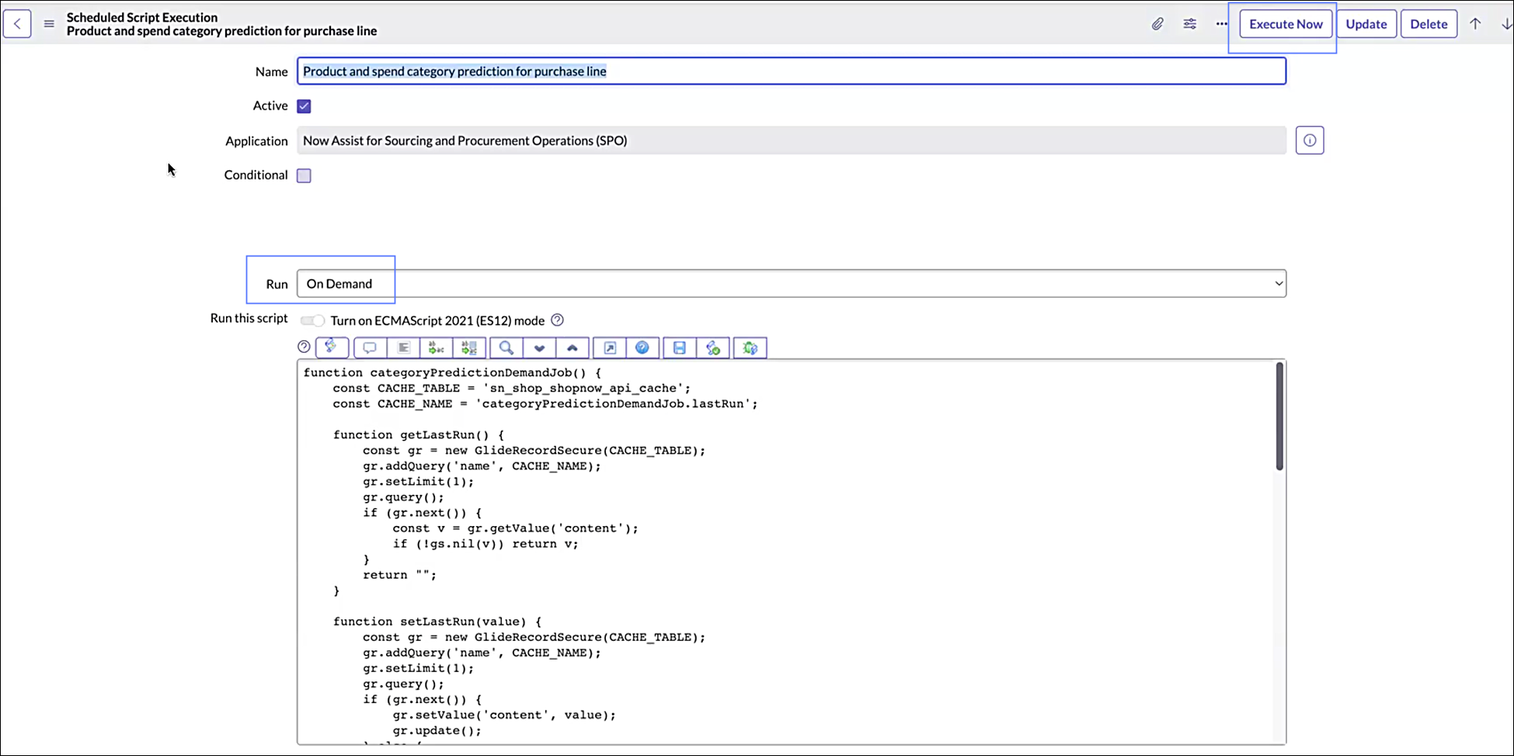Show Application record info icon

1310,141
